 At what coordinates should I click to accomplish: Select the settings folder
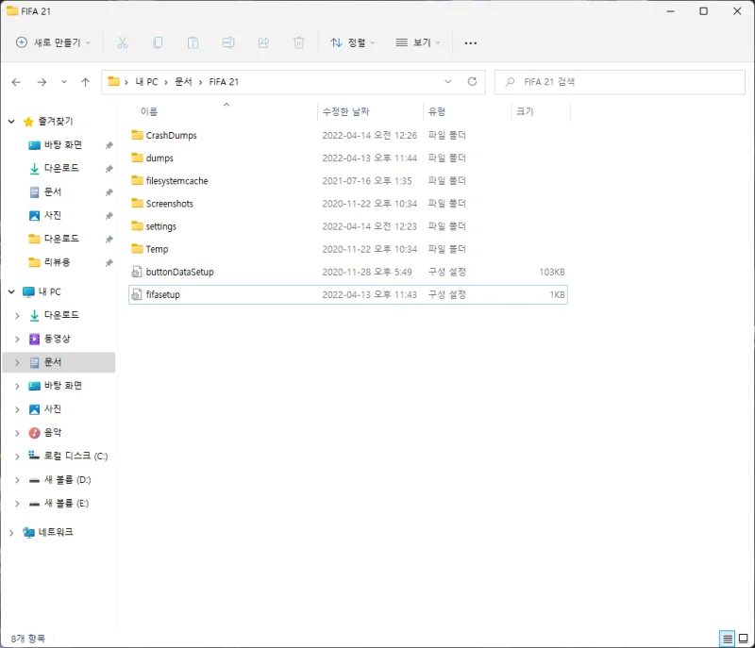(x=160, y=226)
